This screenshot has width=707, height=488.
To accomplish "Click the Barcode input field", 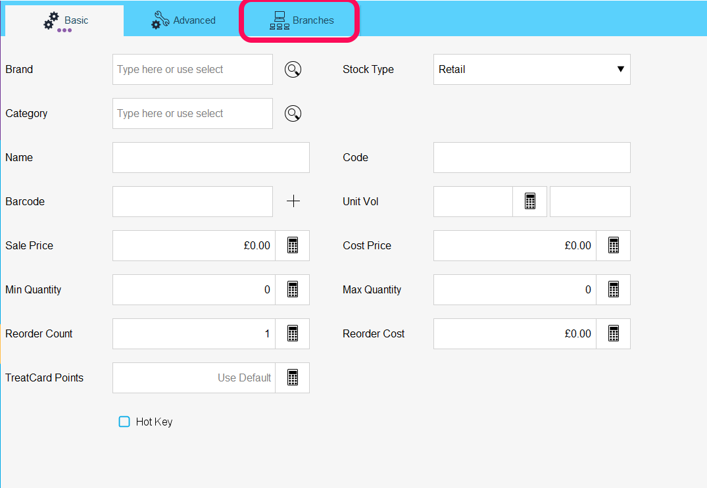I will (192, 201).
